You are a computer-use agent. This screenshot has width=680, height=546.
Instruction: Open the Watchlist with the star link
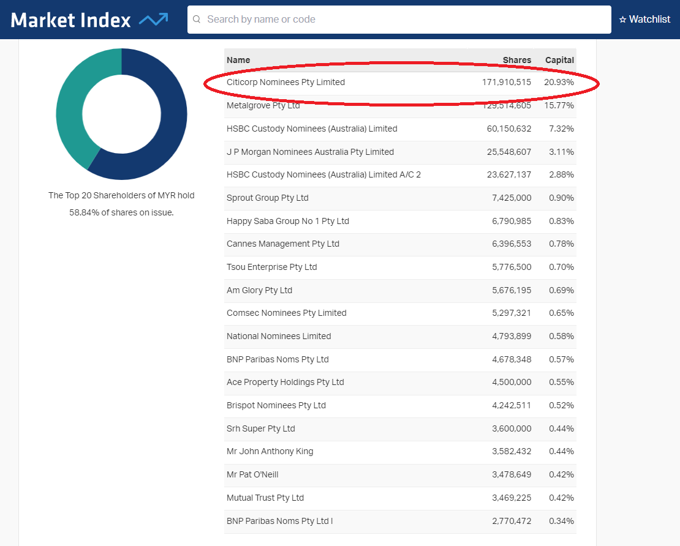coord(644,20)
